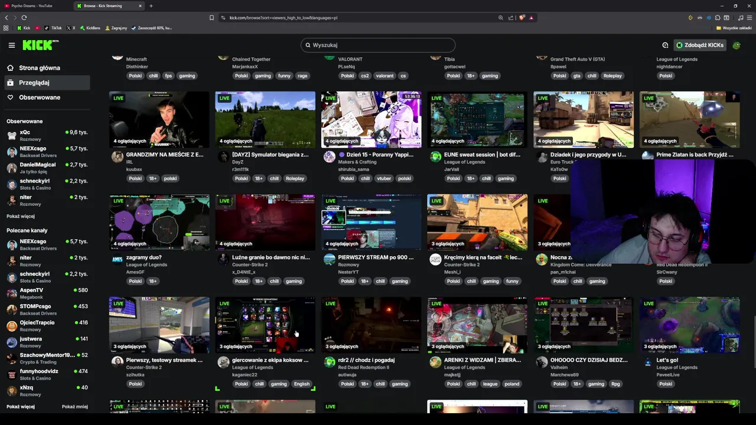
Task: Open the apps grid icon in the bookmarks bar
Action: (6, 28)
